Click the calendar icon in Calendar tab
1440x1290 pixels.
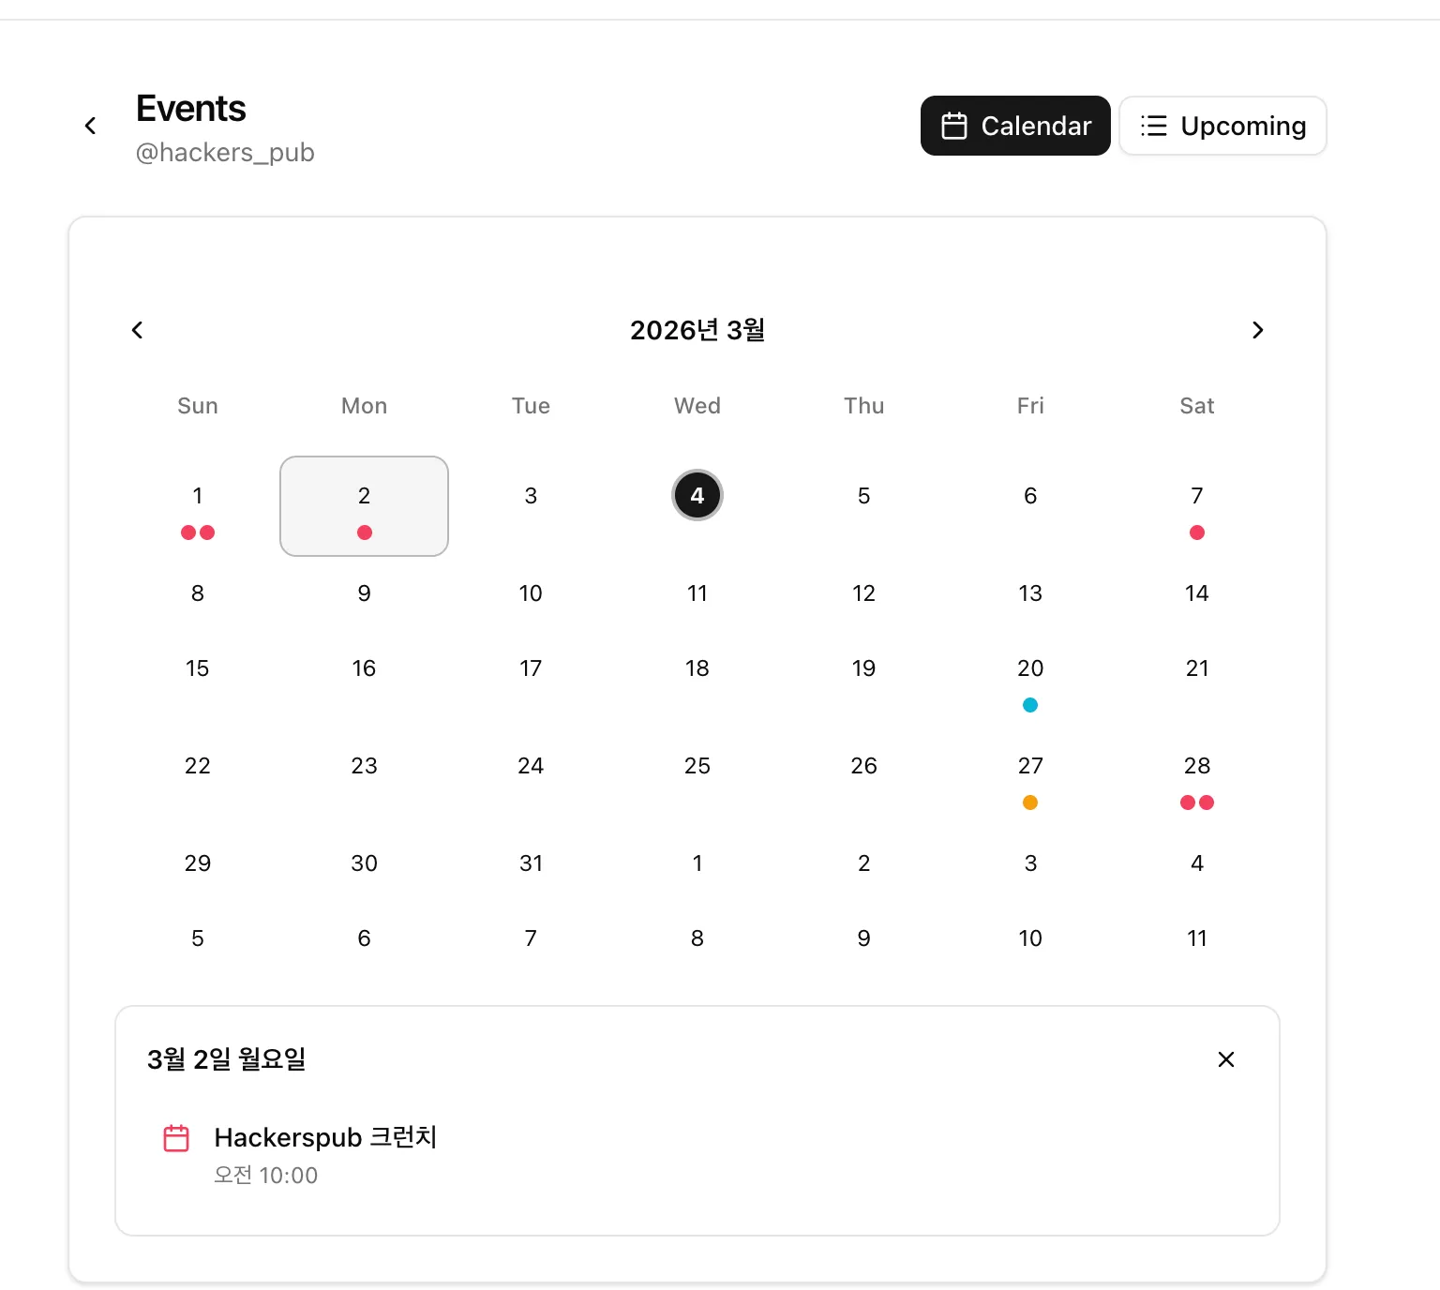tap(954, 126)
